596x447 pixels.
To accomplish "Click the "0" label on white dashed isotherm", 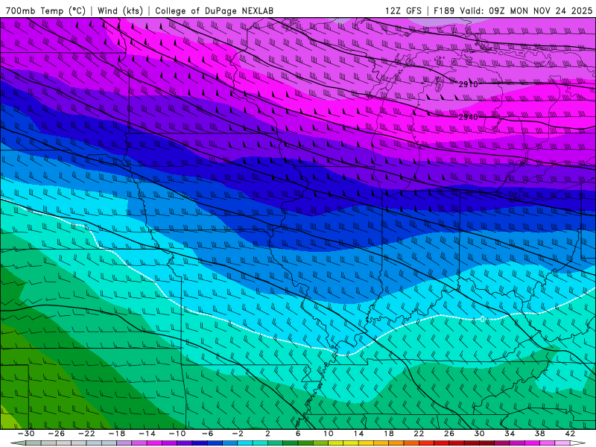I will pos(482,320).
